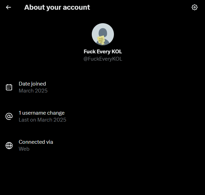Click the calendar icon beside Date joined
Image resolution: width=205 pixels, height=195 pixels.
(x=9, y=87)
